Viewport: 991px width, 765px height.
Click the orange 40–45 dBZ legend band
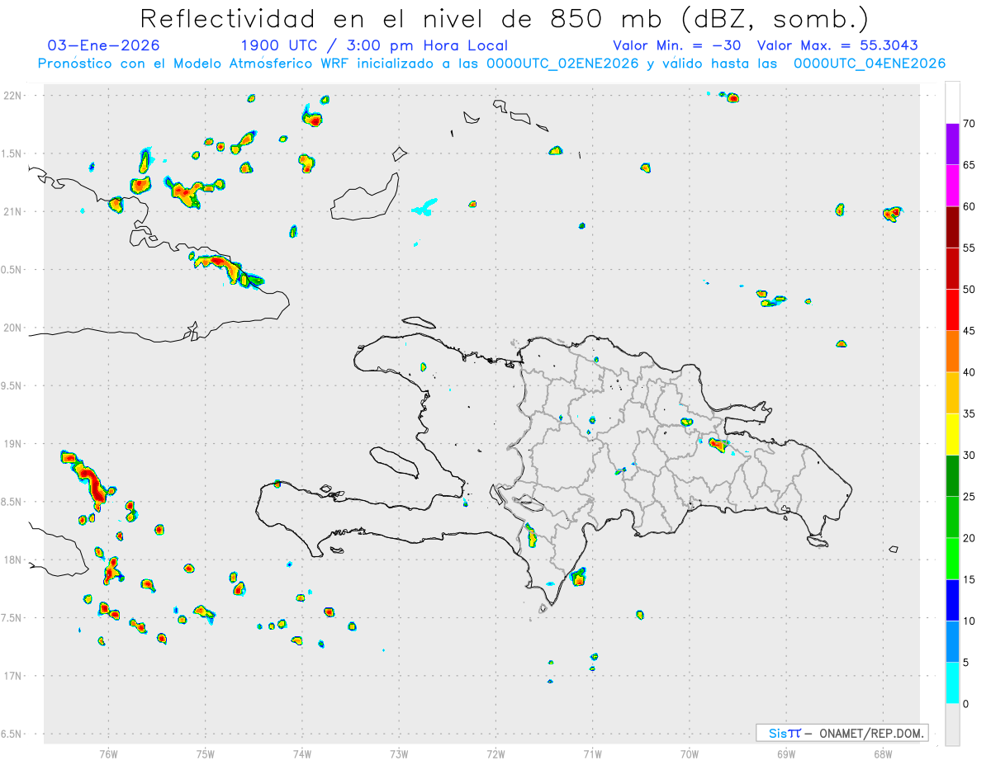point(953,352)
